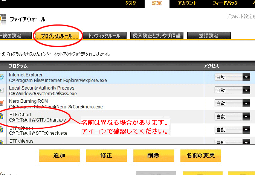This screenshot has height=175, width=255.
Task: Click the firewall icon beside ファイアウォール heading
Action: [x=3, y=19]
